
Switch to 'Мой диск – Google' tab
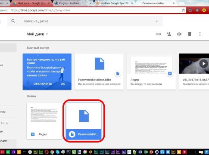(31, 3)
